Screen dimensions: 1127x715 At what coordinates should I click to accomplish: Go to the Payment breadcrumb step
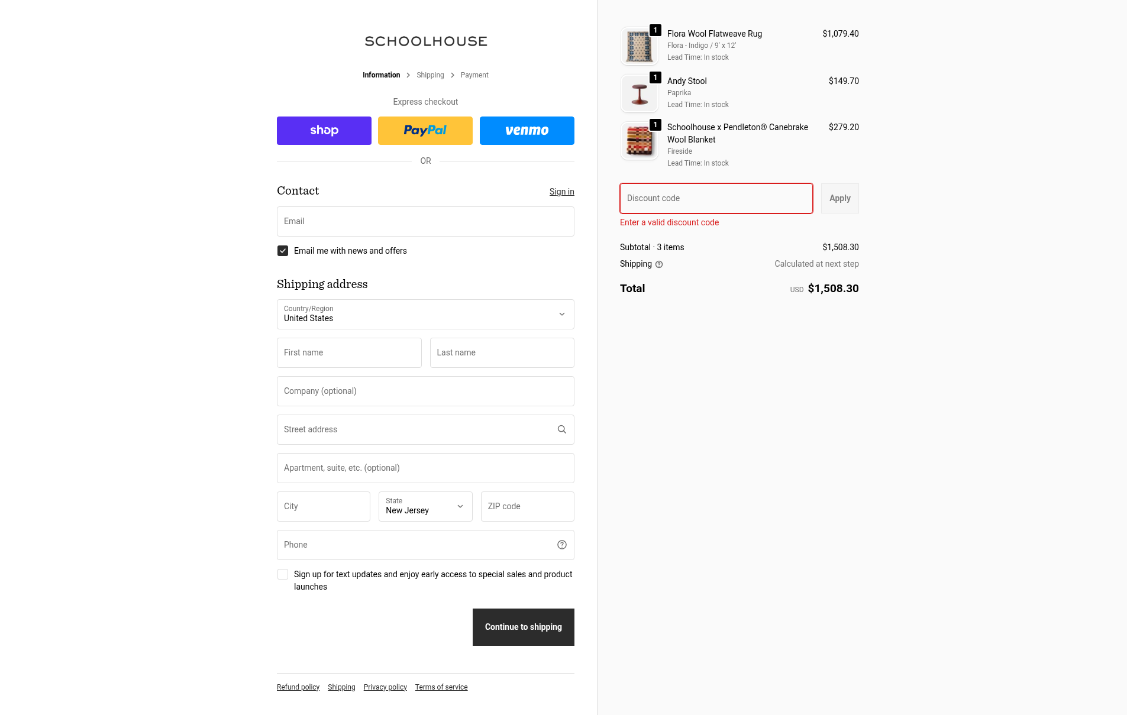coord(474,75)
